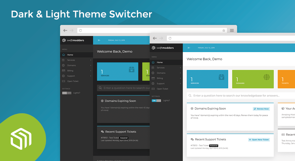Click swiftmodders logo in light-theme window

click(x=163, y=48)
